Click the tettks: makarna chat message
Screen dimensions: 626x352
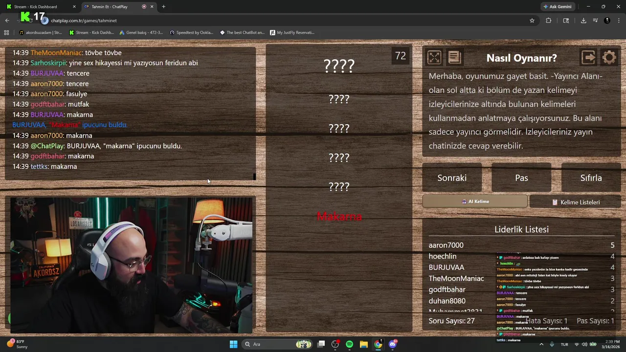click(x=45, y=166)
